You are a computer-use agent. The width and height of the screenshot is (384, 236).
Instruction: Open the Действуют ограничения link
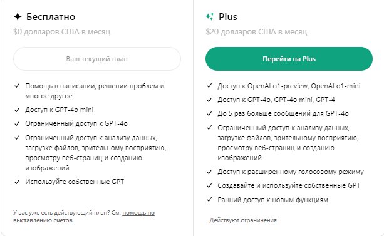(243, 220)
